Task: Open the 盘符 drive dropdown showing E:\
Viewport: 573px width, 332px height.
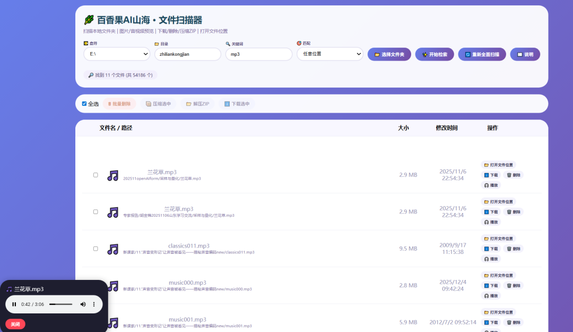Action: [117, 54]
